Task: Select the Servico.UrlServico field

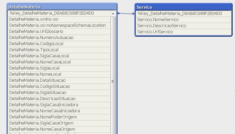Action: 184,32
